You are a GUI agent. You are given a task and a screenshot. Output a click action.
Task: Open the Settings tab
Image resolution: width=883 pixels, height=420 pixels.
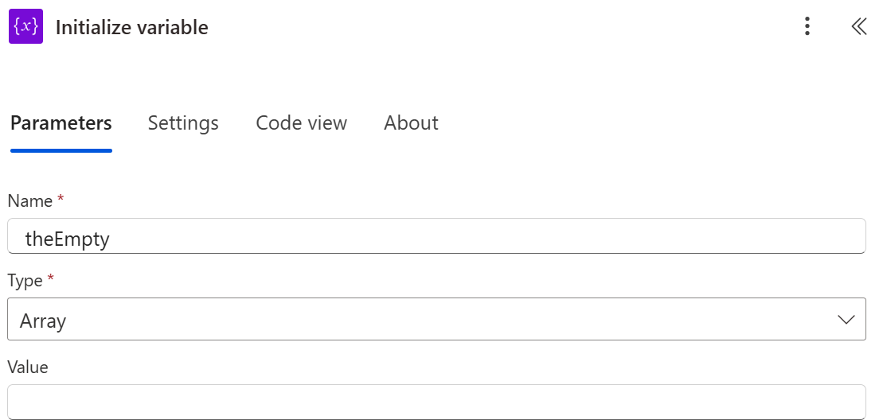[x=183, y=123]
